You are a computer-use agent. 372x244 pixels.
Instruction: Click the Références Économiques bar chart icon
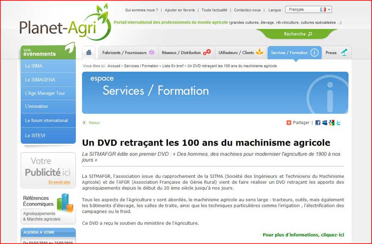point(65,203)
